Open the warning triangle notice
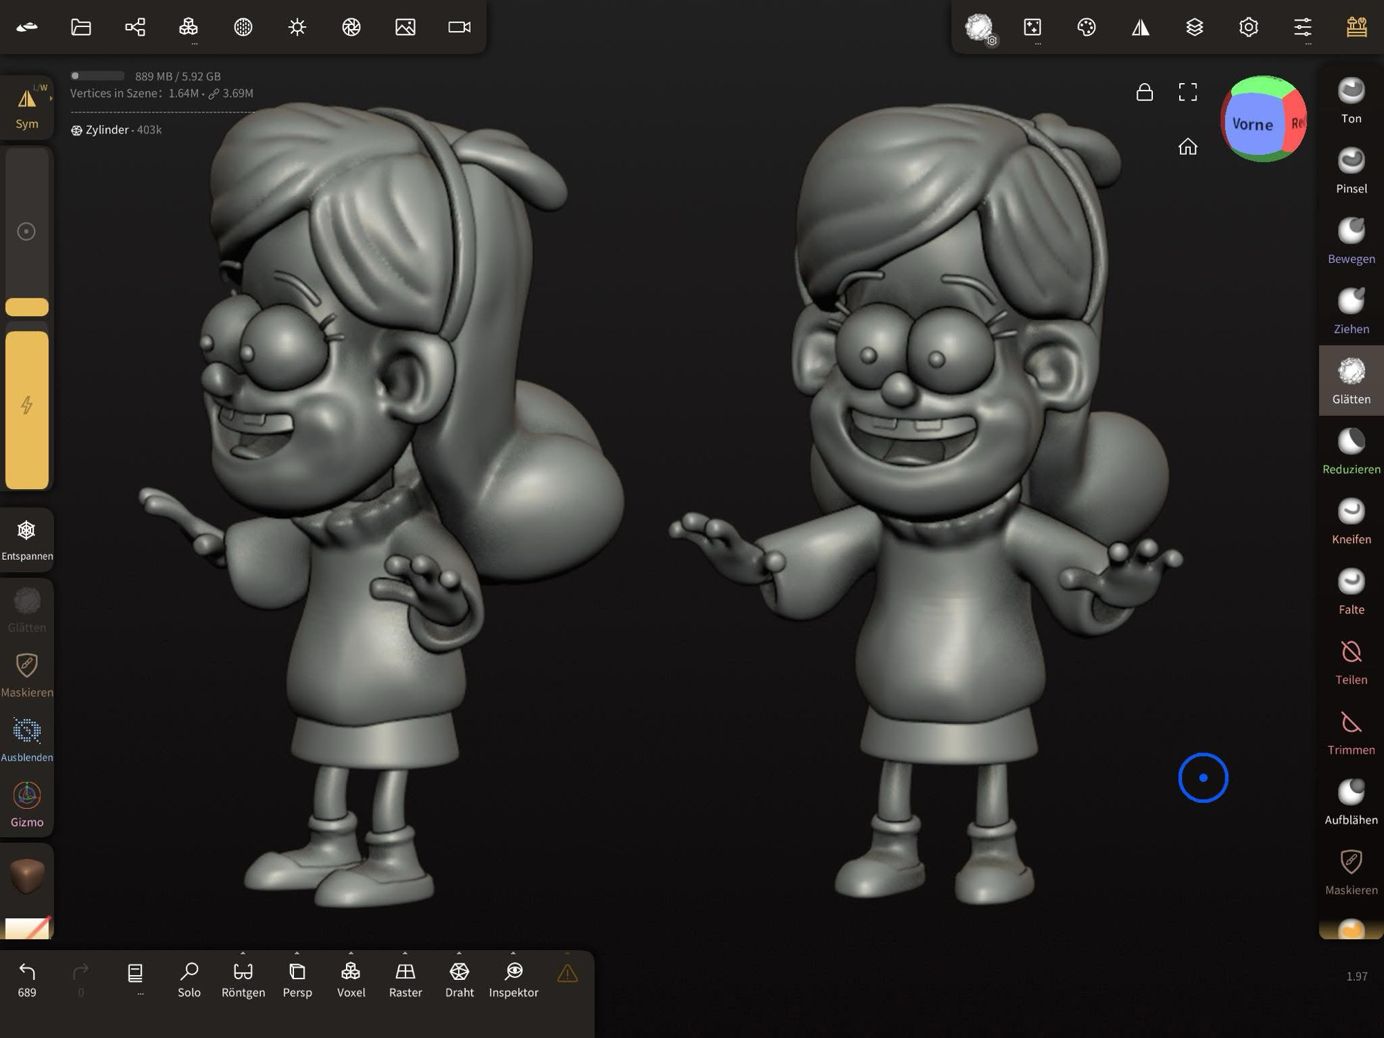The height and width of the screenshot is (1038, 1384). tap(567, 974)
